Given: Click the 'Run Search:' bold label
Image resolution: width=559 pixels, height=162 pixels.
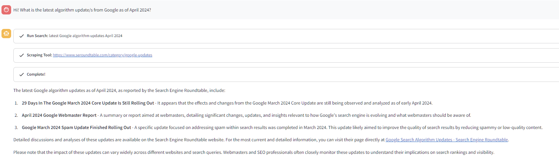Looking at the screenshot, I should point(37,36).
